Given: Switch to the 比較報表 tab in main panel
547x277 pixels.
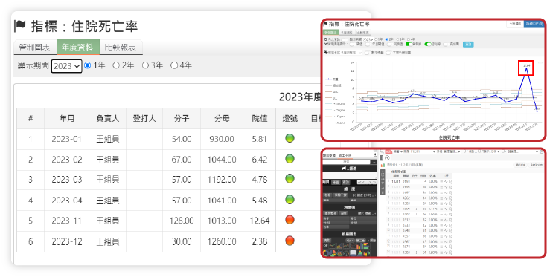Looking at the screenshot, I should click(121, 48).
